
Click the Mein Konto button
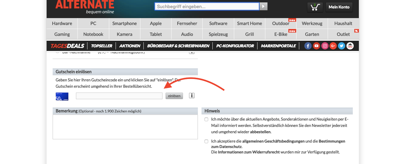coord(339,7)
